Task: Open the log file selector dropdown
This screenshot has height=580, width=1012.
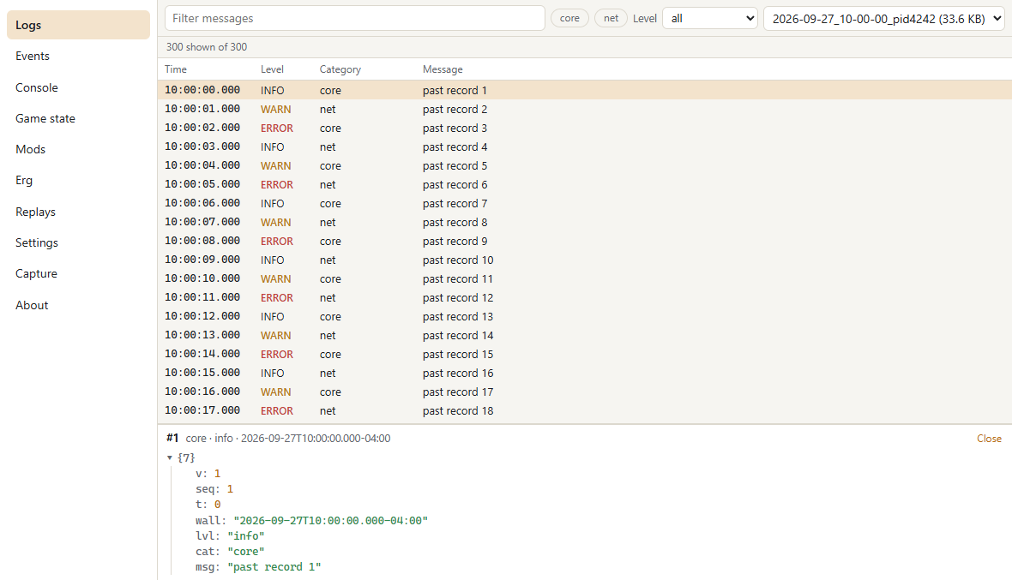Action: click(884, 18)
